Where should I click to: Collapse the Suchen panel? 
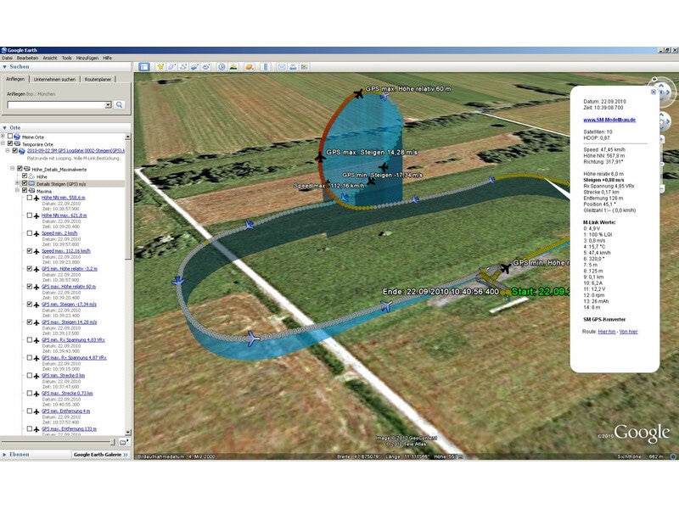tap(5, 68)
